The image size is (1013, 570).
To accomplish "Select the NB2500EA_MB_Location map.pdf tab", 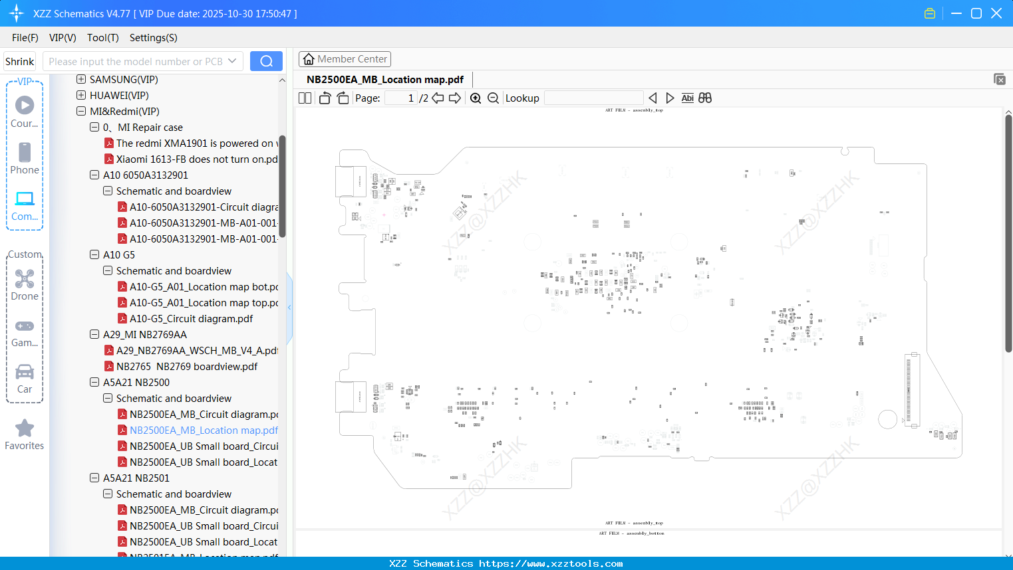I will click(x=385, y=80).
